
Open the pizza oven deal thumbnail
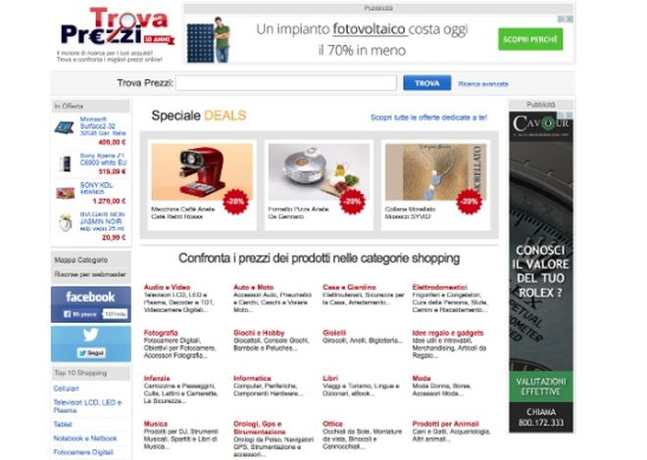click(x=319, y=171)
